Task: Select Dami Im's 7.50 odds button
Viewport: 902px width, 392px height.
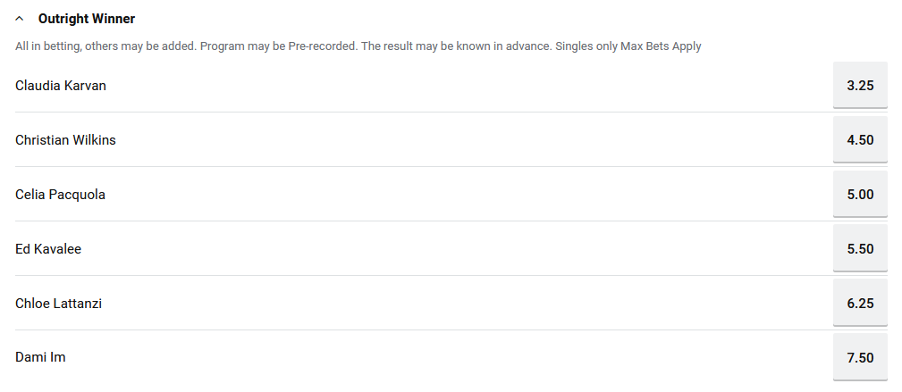Action: (x=859, y=358)
